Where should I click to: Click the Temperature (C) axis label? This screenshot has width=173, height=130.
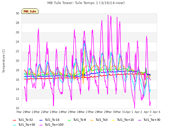(4, 61)
